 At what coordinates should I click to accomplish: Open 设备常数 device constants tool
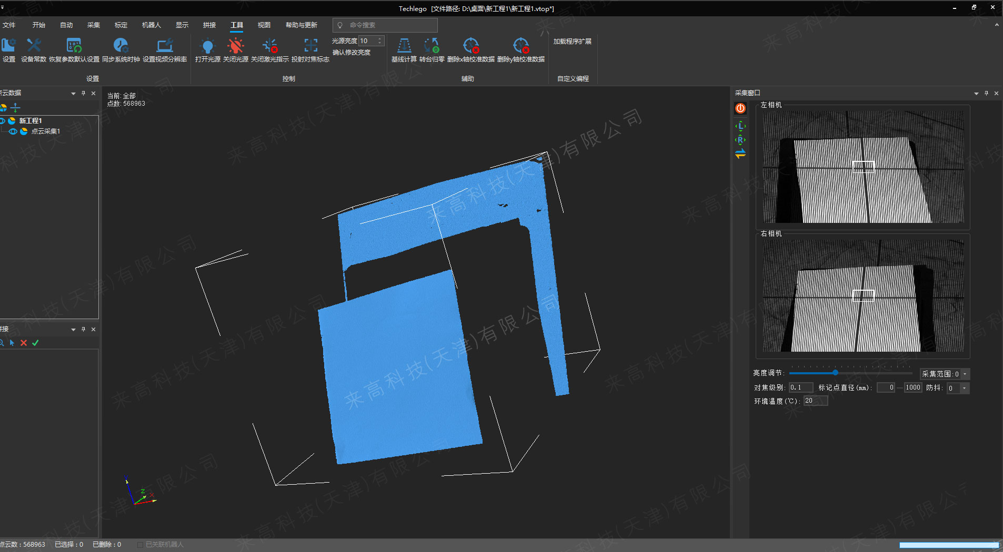[x=34, y=46]
